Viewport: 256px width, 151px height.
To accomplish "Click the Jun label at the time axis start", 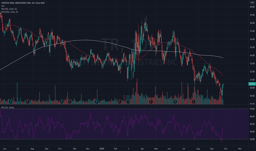I will click(5, 149).
